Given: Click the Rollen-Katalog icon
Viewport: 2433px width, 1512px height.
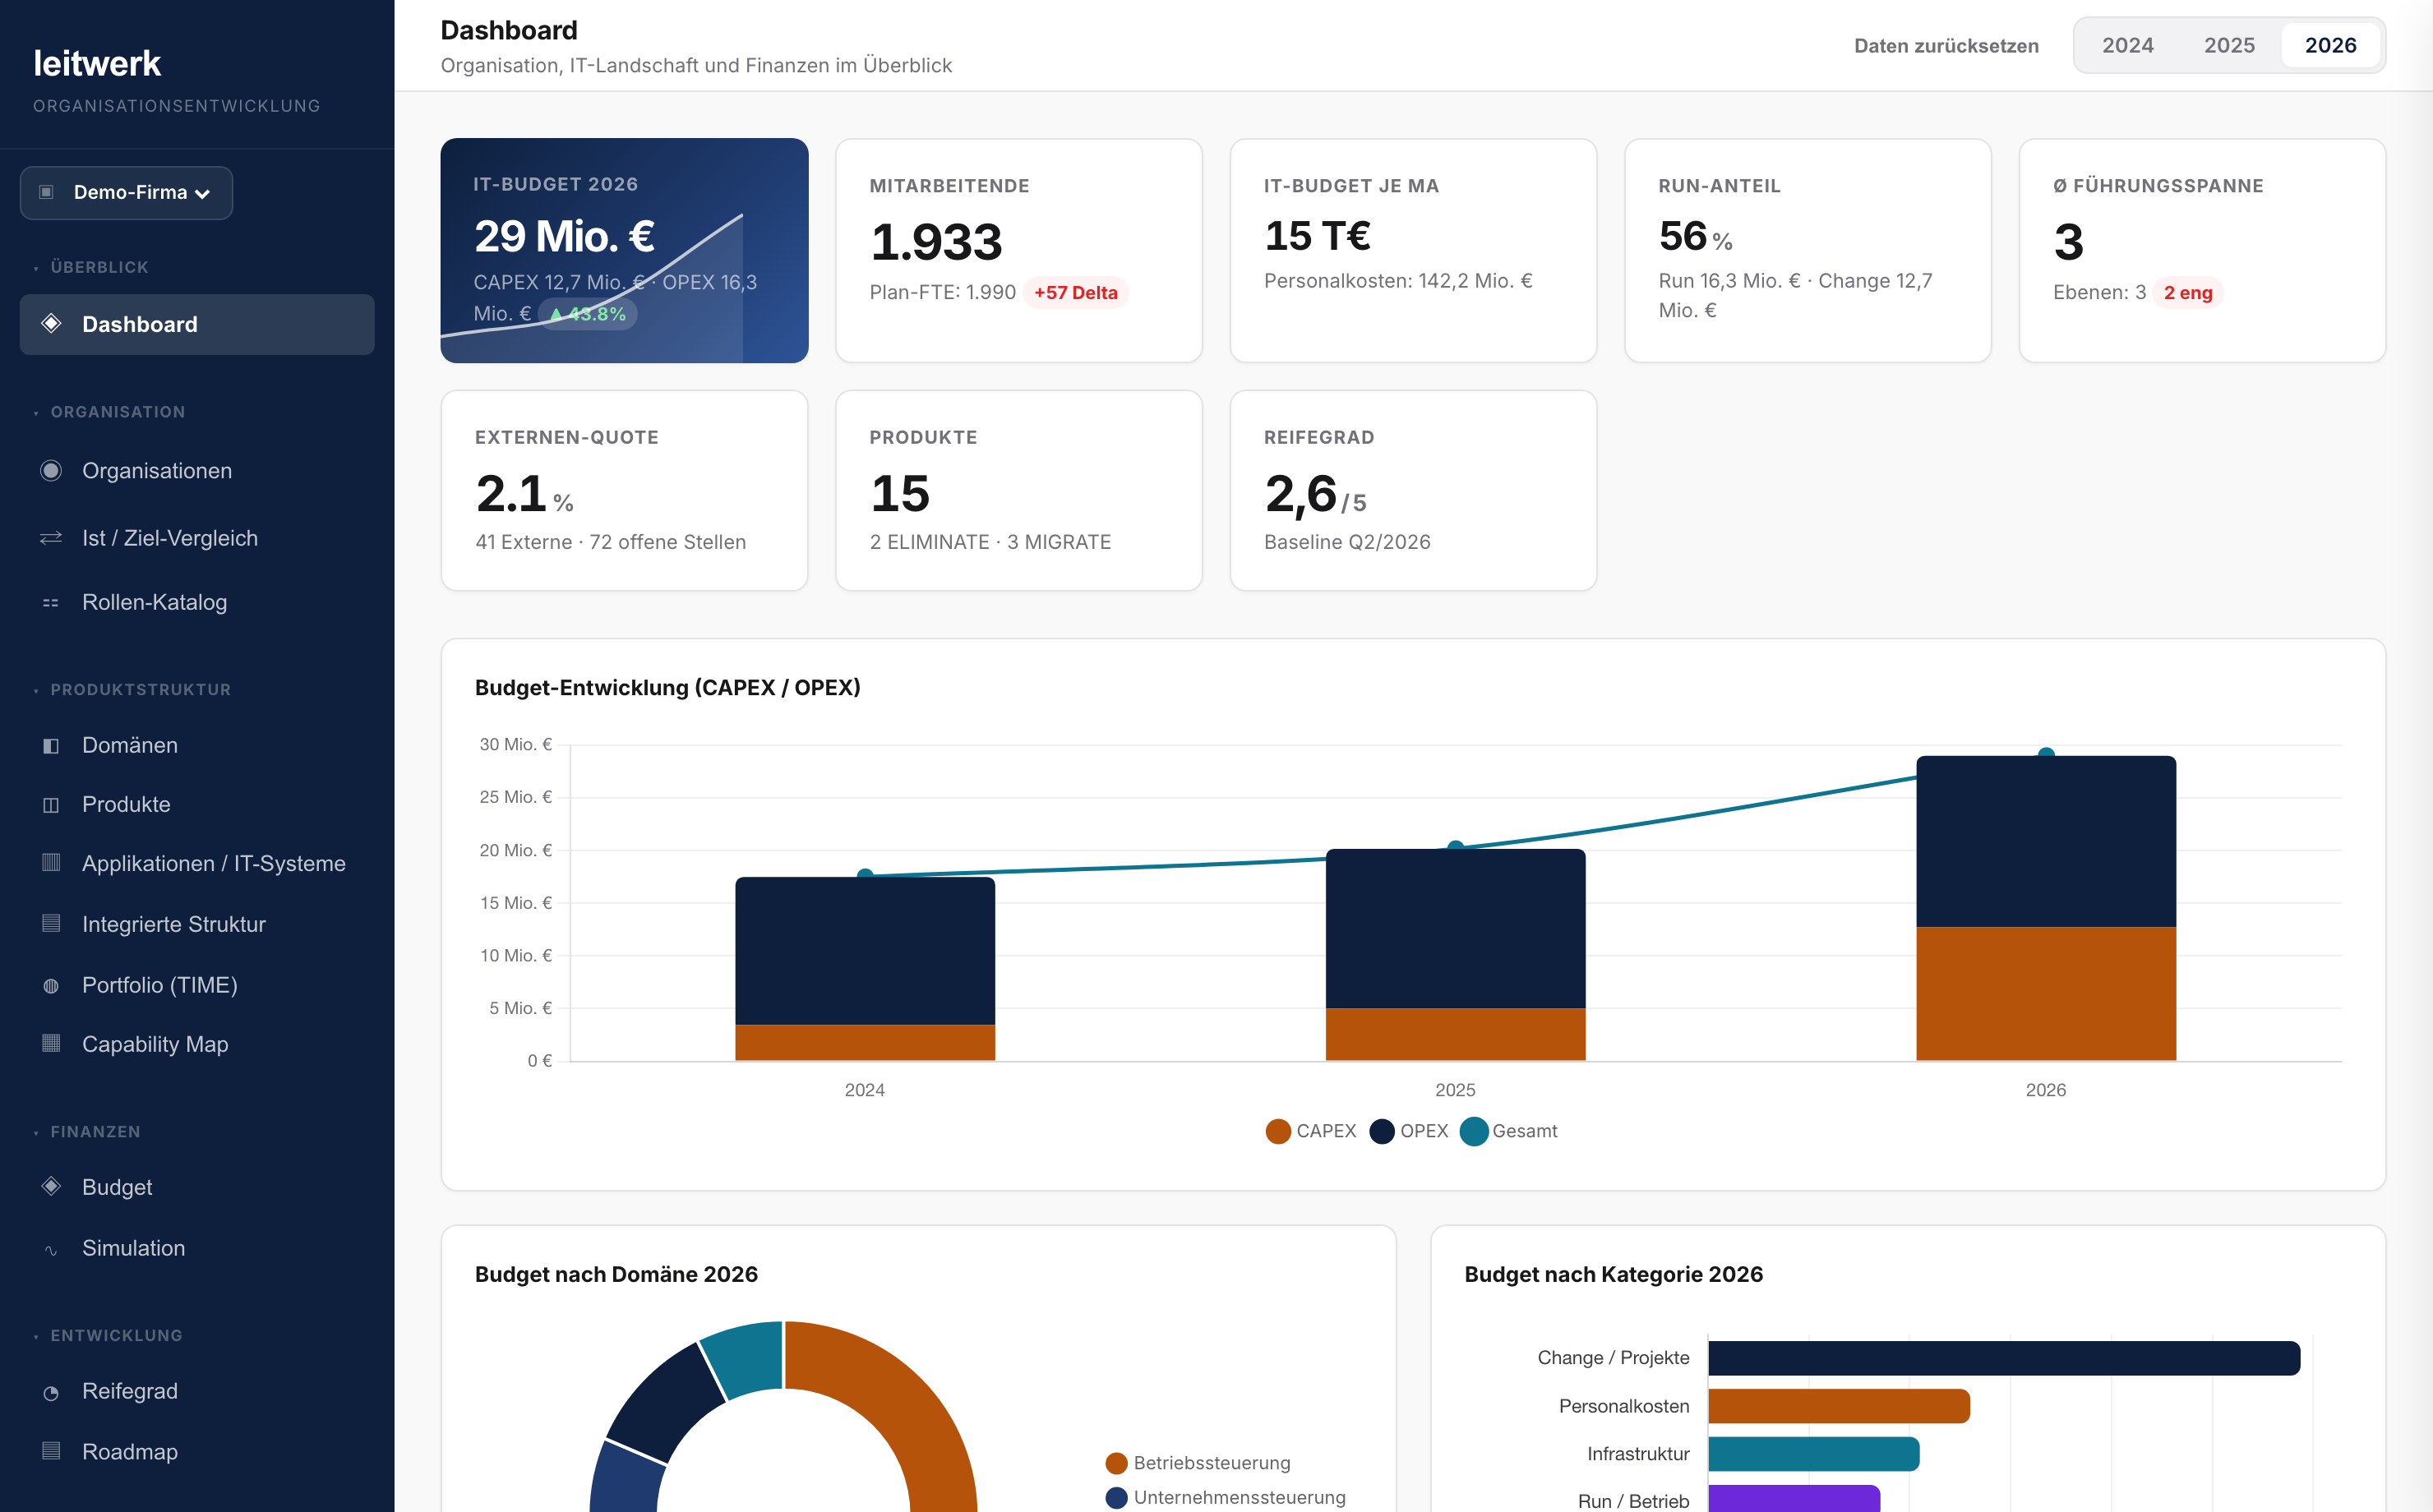Looking at the screenshot, I should (51, 603).
